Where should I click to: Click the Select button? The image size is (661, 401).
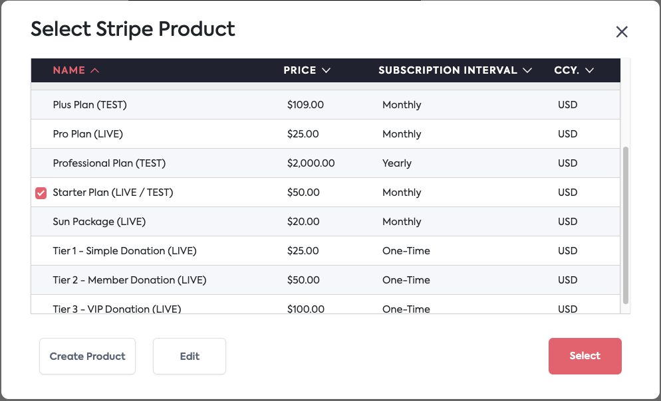[x=585, y=356]
